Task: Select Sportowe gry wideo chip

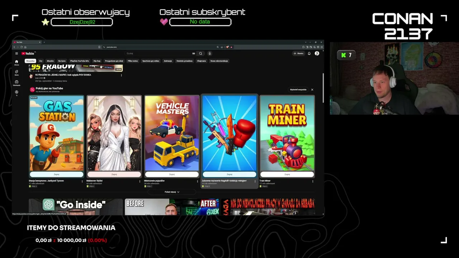Action: [x=151, y=61]
